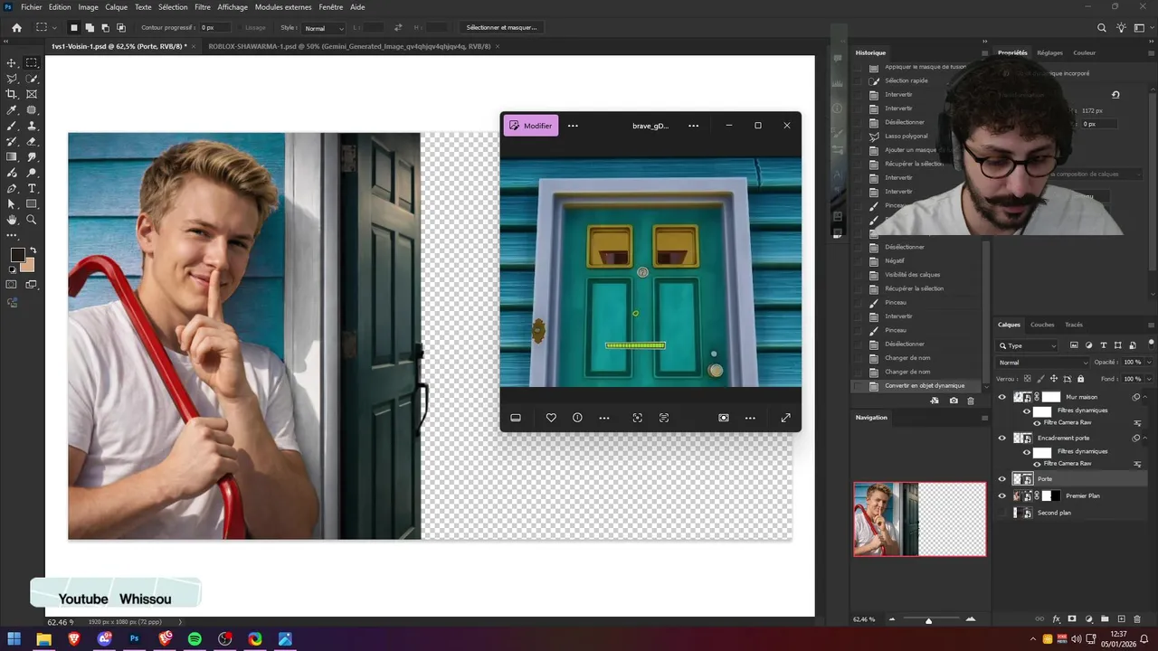Viewport: 1158px width, 651px height.
Task: Toggle lock all on layer
Action: pos(1080,379)
